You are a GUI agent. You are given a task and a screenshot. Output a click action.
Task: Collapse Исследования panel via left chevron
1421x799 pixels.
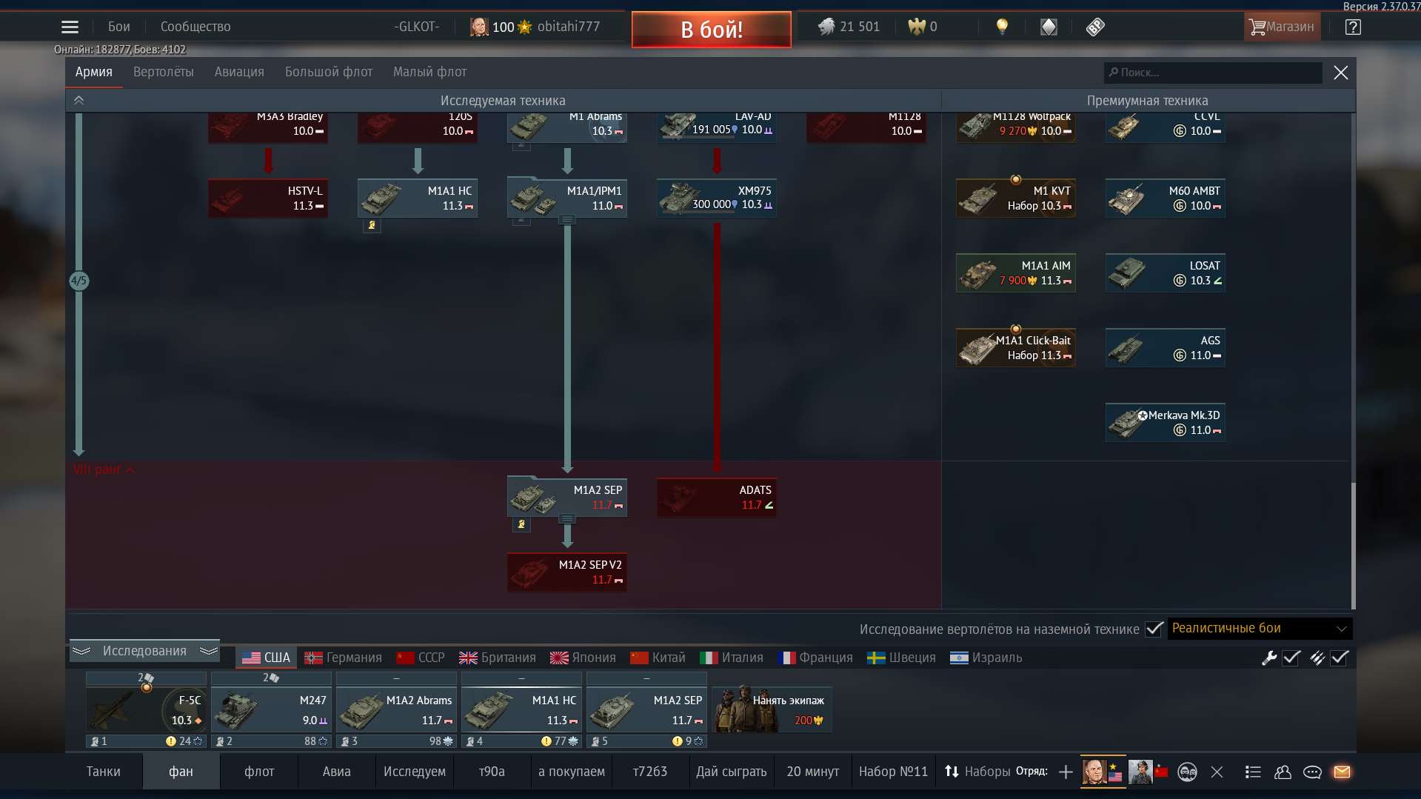(81, 651)
